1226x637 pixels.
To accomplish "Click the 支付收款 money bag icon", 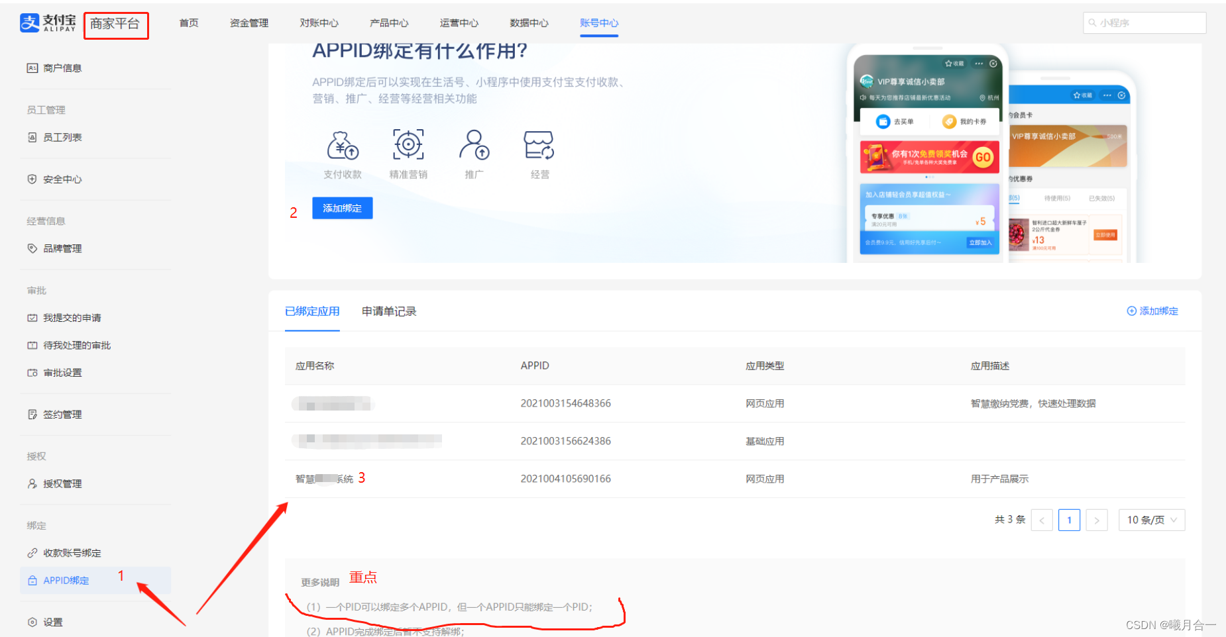I will coord(343,145).
